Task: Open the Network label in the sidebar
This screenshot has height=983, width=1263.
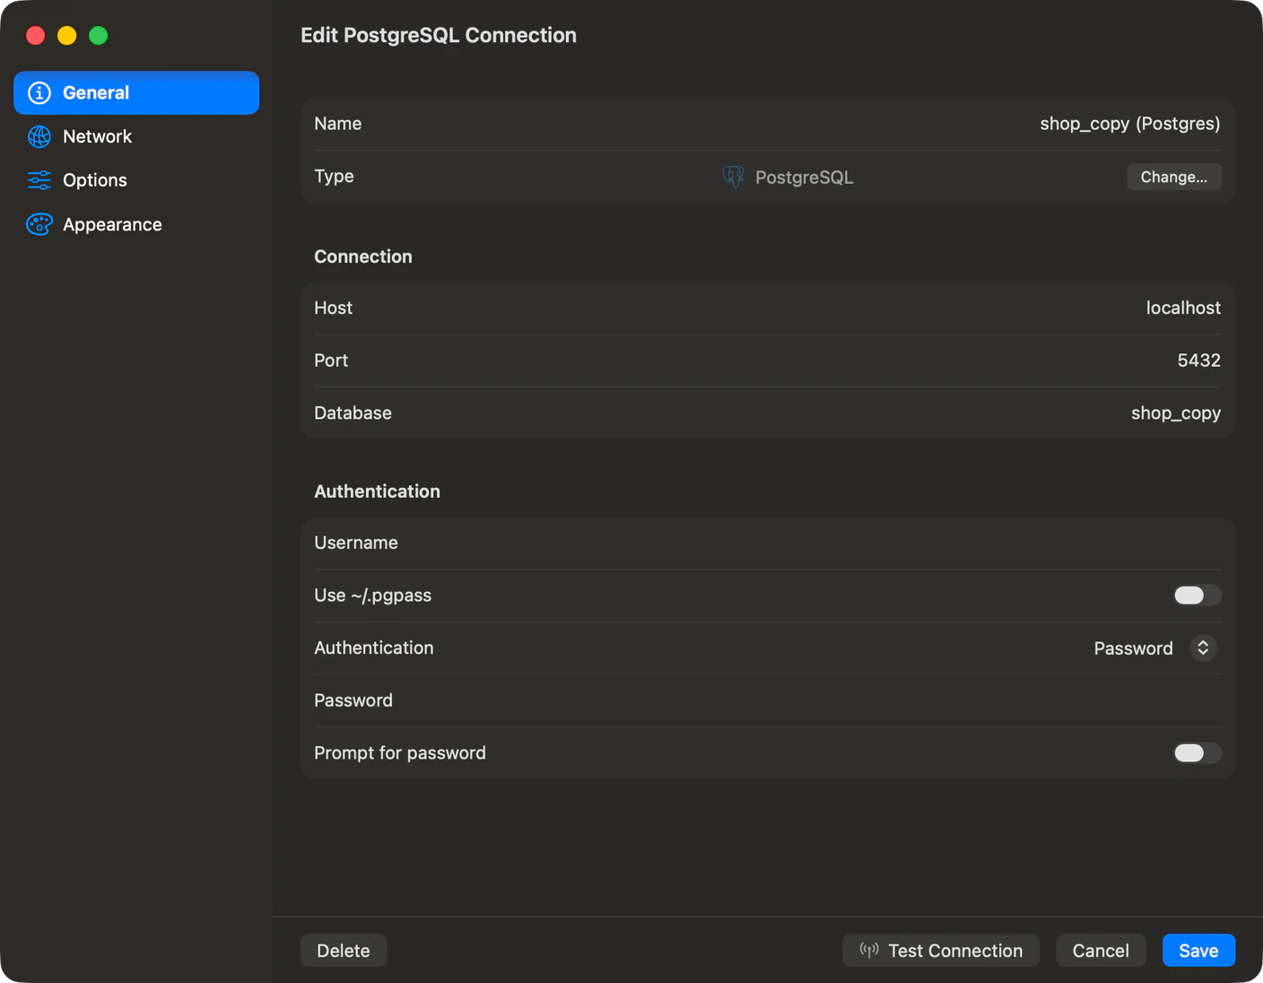Action: [97, 136]
